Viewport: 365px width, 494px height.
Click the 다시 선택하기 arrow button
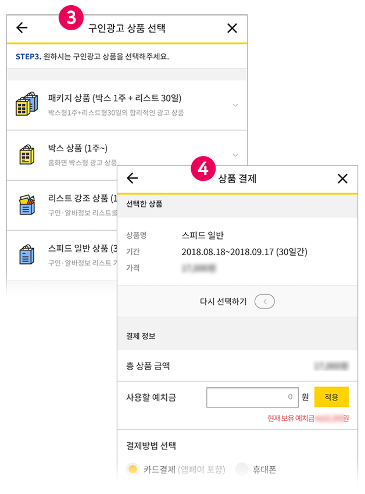[x=264, y=302]
